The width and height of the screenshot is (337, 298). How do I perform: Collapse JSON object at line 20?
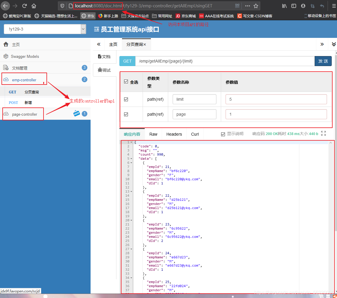(x=131, y=220)
